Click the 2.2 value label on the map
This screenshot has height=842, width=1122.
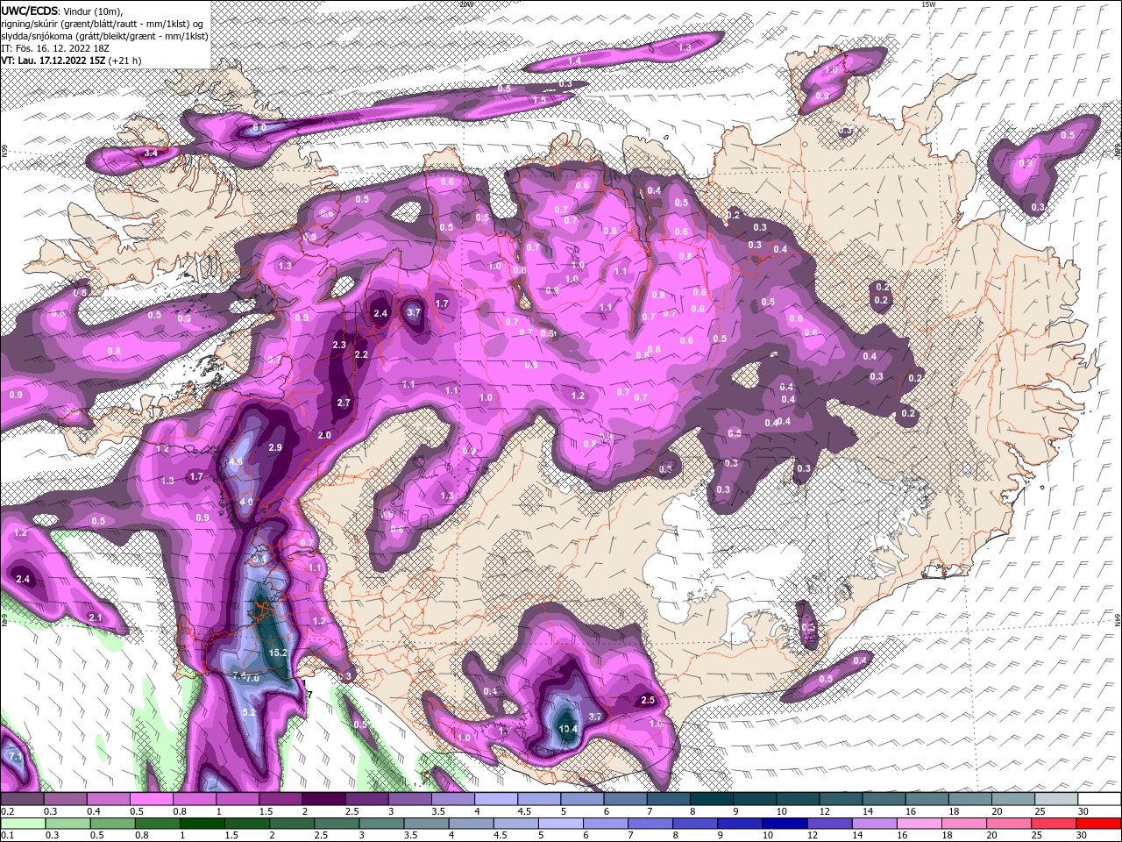pyautogui.click(x=361, y=355)
